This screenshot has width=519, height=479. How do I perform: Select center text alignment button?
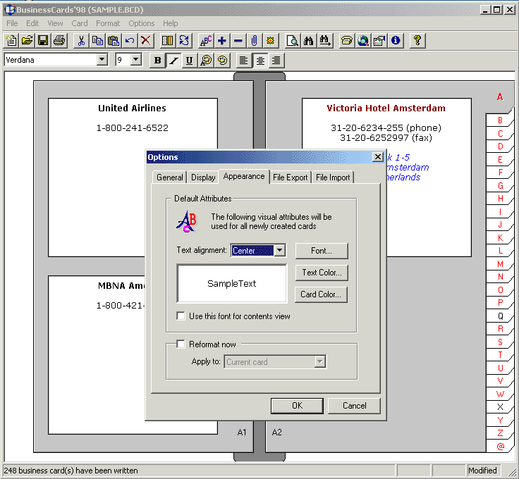pos(260,61)
